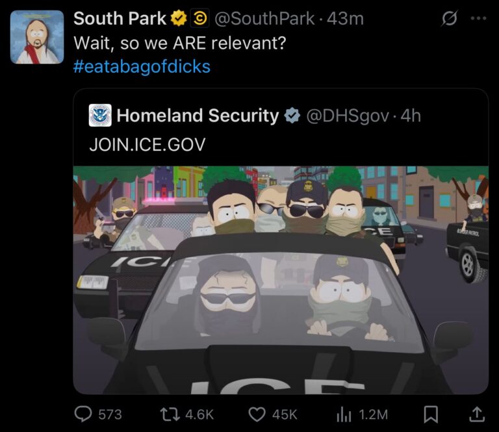The height and width of the screenshot is (432, 499).
Task: Click the South Park display name
Action: click(x=120, y=19)
